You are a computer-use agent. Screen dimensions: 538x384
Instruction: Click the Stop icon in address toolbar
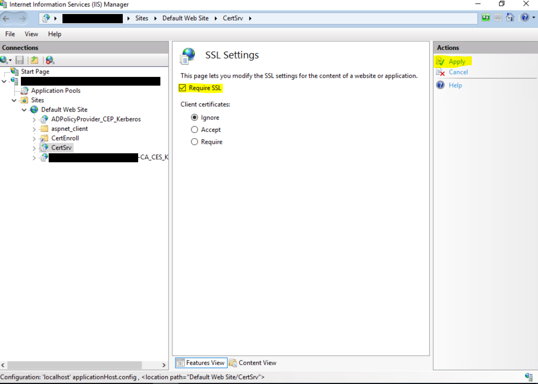coord(498,18)
